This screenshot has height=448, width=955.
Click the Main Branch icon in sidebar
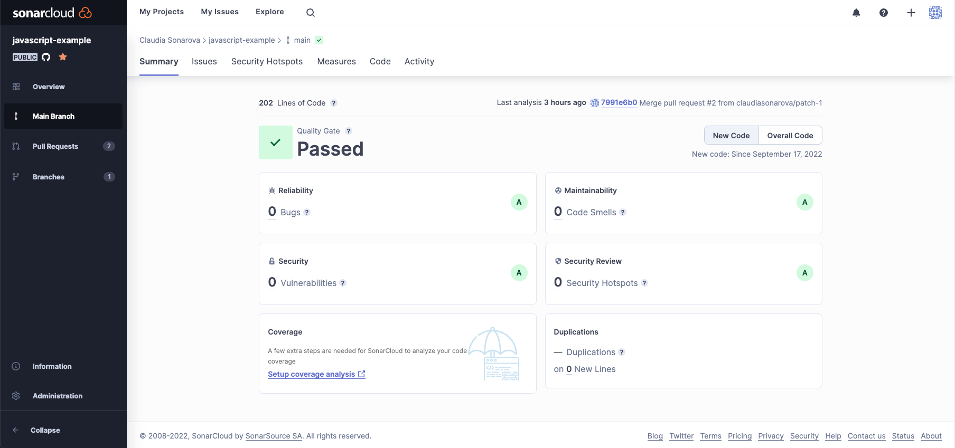[x=16, y=116]
